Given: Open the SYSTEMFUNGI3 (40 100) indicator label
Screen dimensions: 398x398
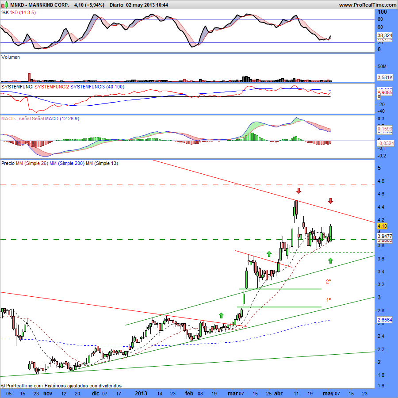Looking at the screenshot, I should (x=97, y=87).
